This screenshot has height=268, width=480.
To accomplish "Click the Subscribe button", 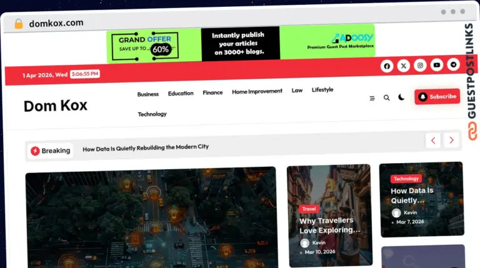I will coord(437,97).
